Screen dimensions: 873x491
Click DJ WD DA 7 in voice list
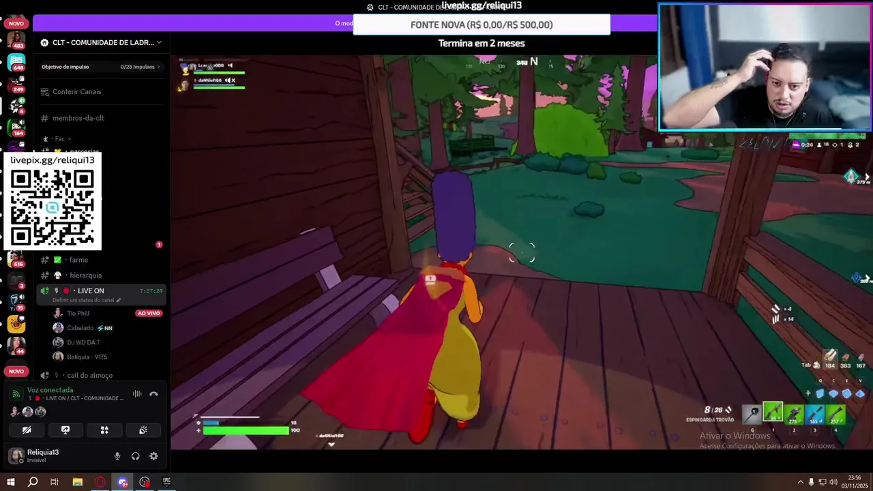83,342
